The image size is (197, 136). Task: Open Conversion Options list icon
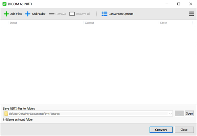pyautogui.click(x=104, y=14)
